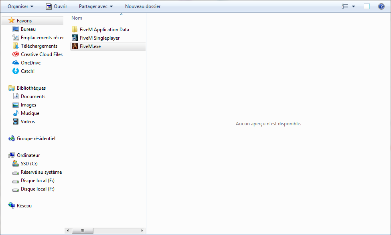Open the SSD (C:) drive

29,164
